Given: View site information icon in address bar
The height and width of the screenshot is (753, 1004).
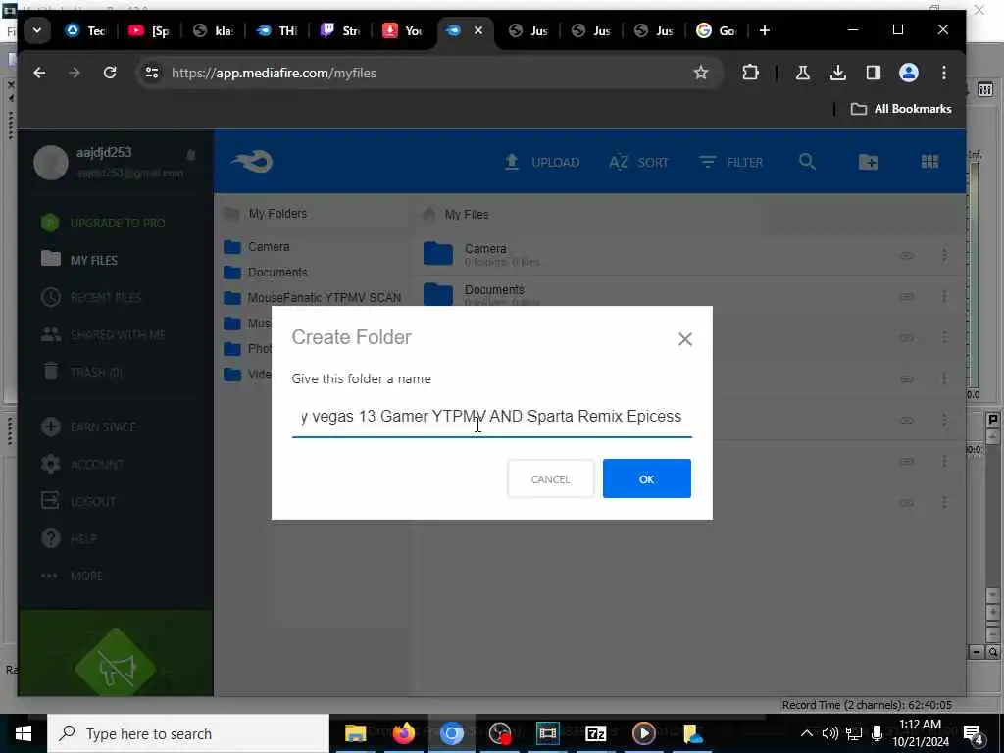Looking at the screenshot, I should point(152,73).
